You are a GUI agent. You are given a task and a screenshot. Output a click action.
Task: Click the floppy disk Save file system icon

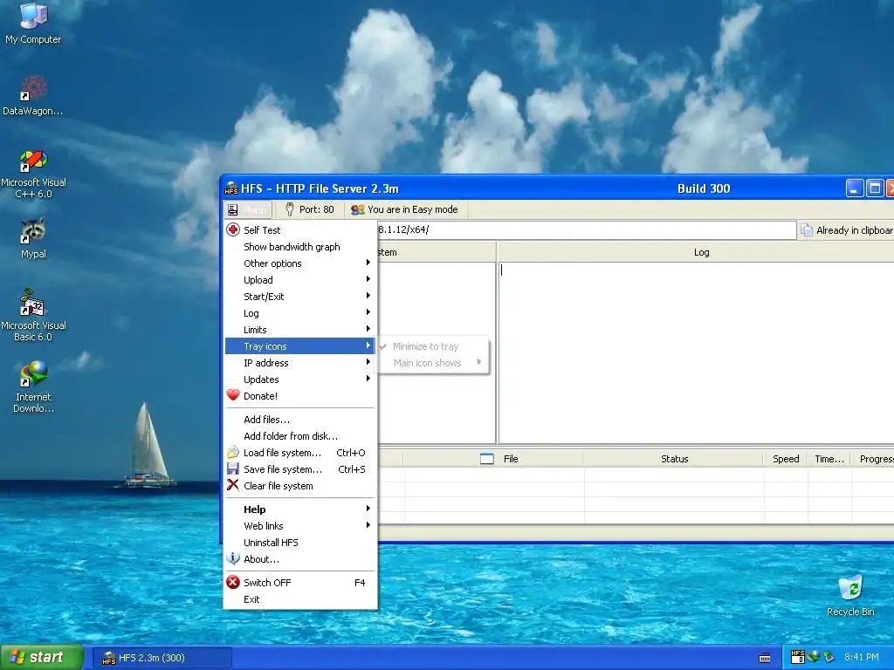pyautogui.click(x=233, y=468)
